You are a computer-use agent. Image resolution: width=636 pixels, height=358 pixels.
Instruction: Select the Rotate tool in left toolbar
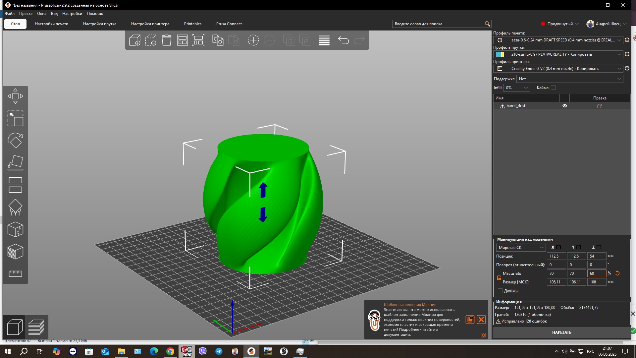point(15,141)
